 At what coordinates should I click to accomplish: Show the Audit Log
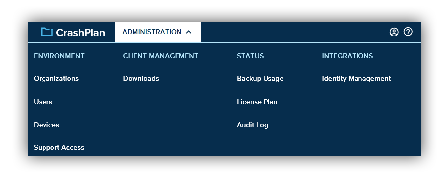point(252,125)
